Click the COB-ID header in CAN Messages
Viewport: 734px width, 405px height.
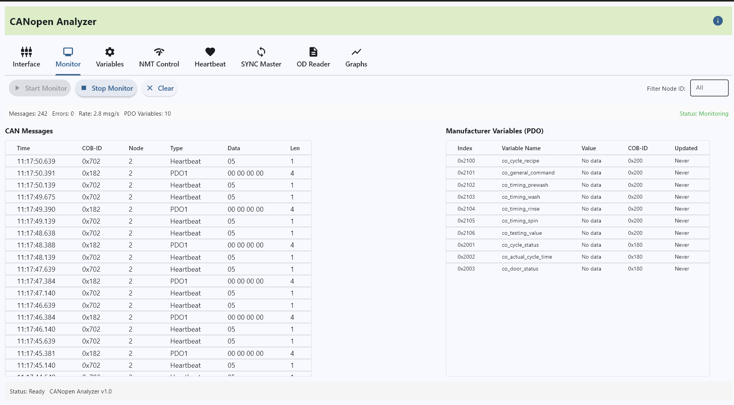[x=92, y=148]
